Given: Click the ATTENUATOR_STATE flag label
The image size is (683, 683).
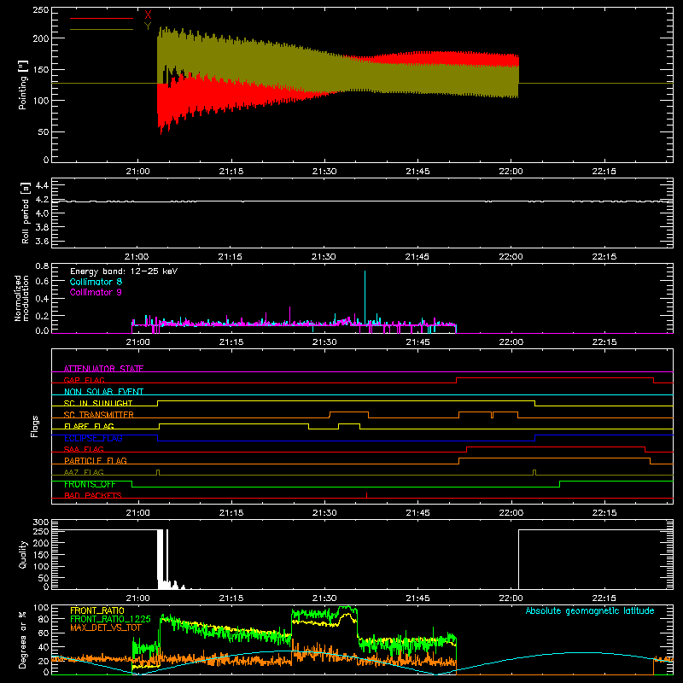Looking at the screenshot, I should (x=103, y=369).
